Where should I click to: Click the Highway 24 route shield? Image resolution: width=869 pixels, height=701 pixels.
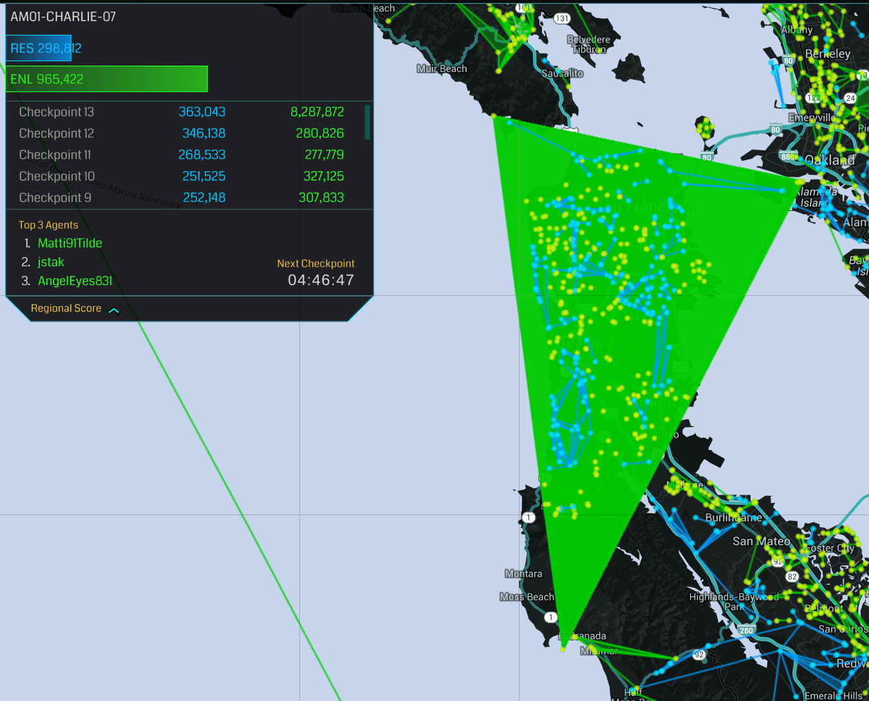pos(850,98)
